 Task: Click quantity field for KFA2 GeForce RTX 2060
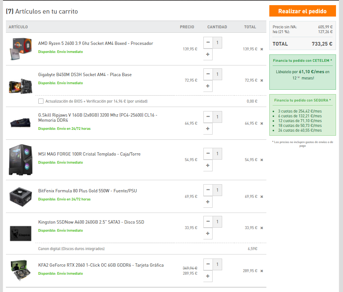click(x=217, y=264)
